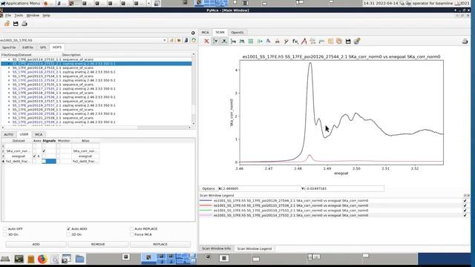Expand the SS_17FE_poi20116_27536_1.1 tree node
Screen dimensions: 475x267
pos(9,93)
